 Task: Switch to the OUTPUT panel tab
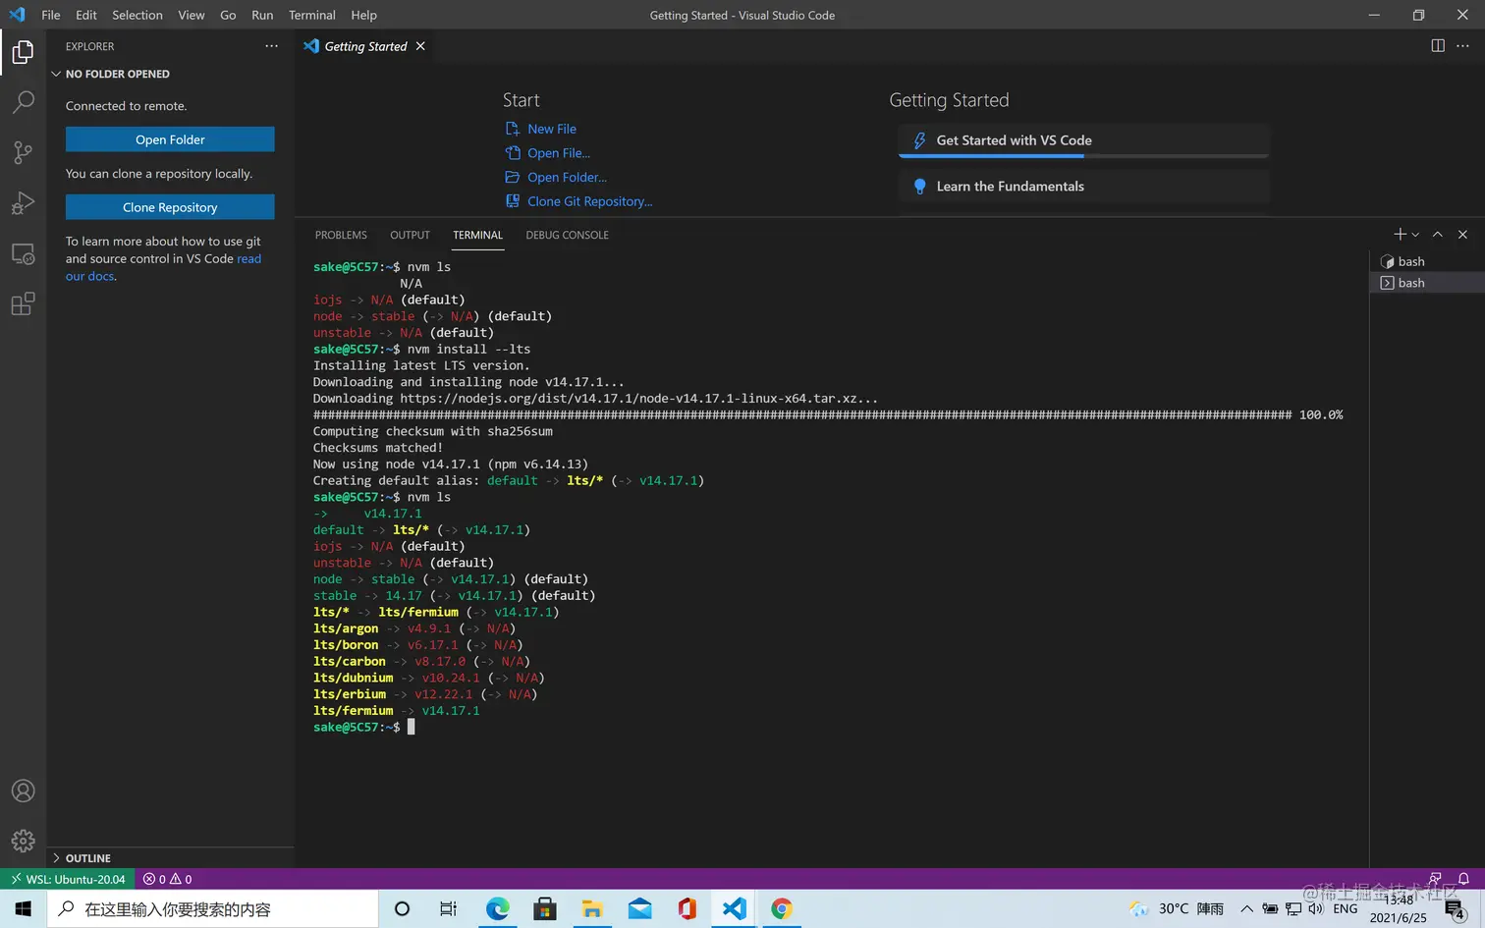[x=410, y=235]
